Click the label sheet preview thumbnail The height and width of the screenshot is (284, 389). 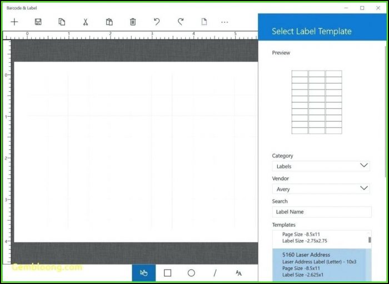(x=317, y=102)
